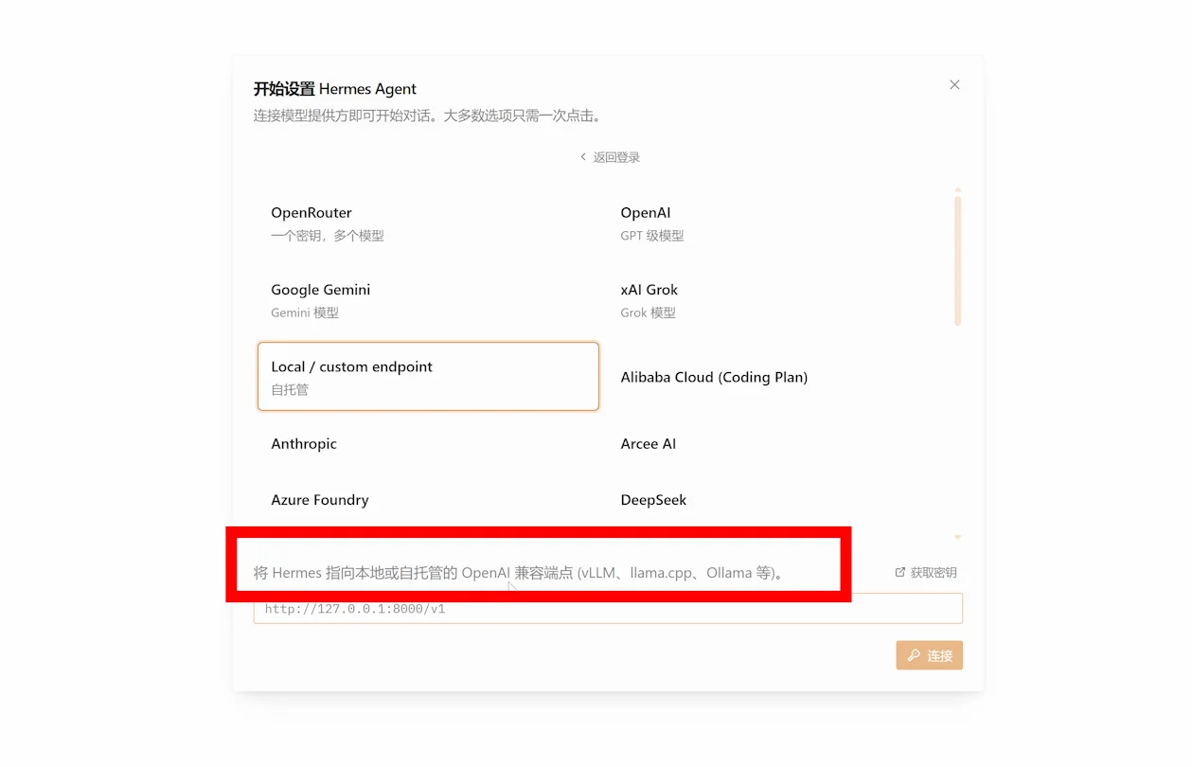Click the 开始设置 Hermes Agent title
The width and height of the screenshot is (1192, 767).
coord(335,89)
